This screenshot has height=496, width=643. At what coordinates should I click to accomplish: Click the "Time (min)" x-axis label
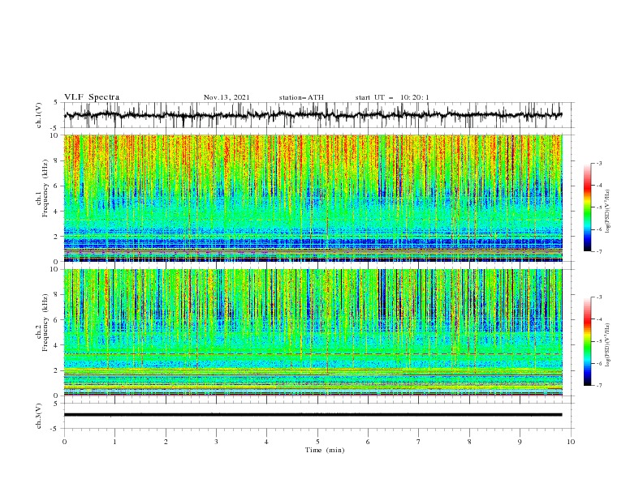pos(325,450)
